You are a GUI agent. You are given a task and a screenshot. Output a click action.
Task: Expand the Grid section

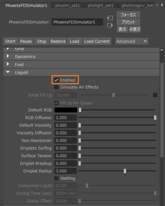(81, 50)
